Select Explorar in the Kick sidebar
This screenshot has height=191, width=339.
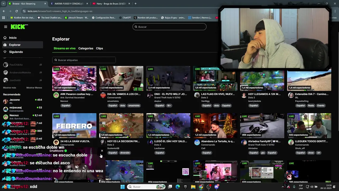23,45
